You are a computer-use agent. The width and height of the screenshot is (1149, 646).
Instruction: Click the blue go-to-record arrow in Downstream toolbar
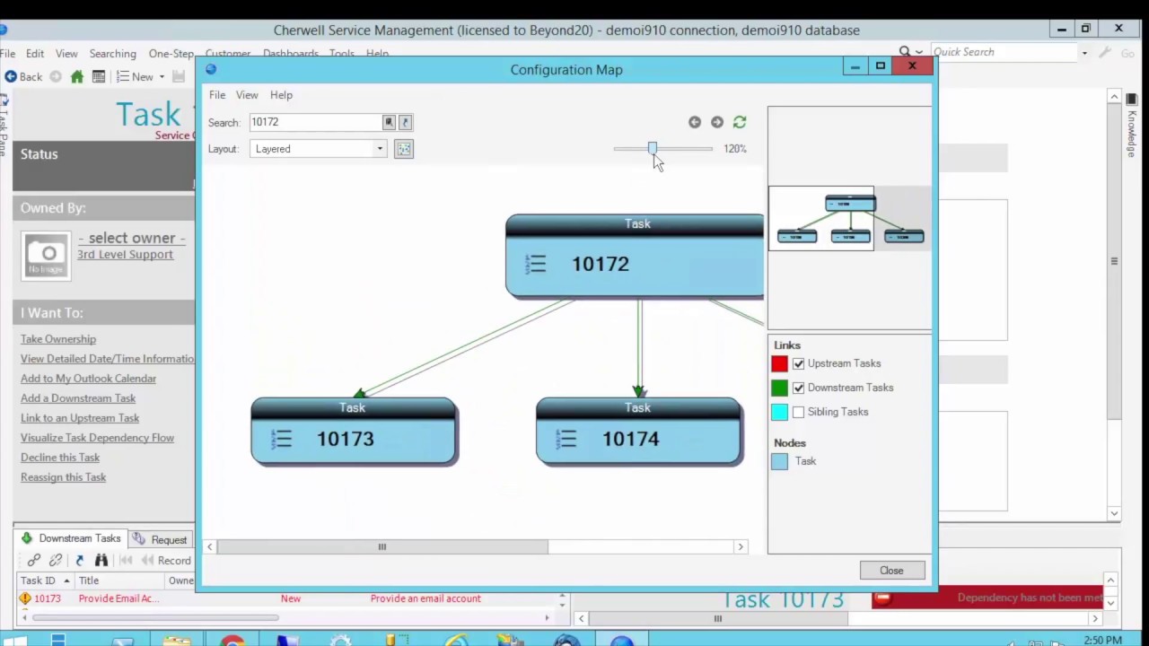coord(79,561)
